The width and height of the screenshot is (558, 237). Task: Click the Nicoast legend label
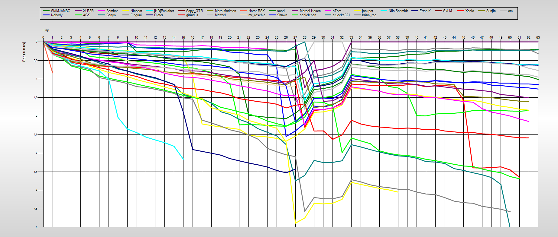coord(136,11)
